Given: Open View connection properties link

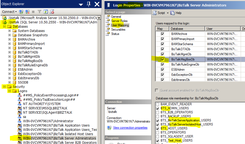Looking at the screenshot, I should pos(130,128).
